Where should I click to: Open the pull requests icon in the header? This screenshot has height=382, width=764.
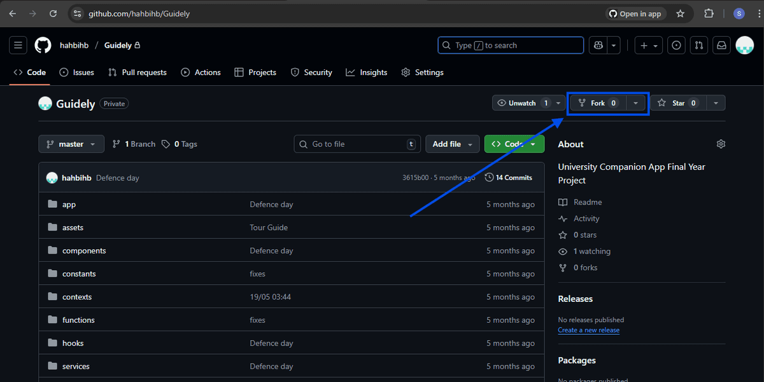pos(698,45)
